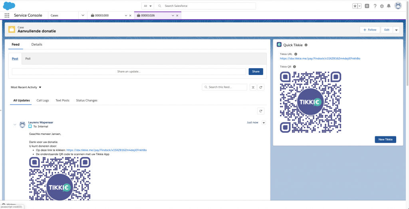Click the user profile avatar icon
Screen dimensions: 409x209
tap(398, 6)
